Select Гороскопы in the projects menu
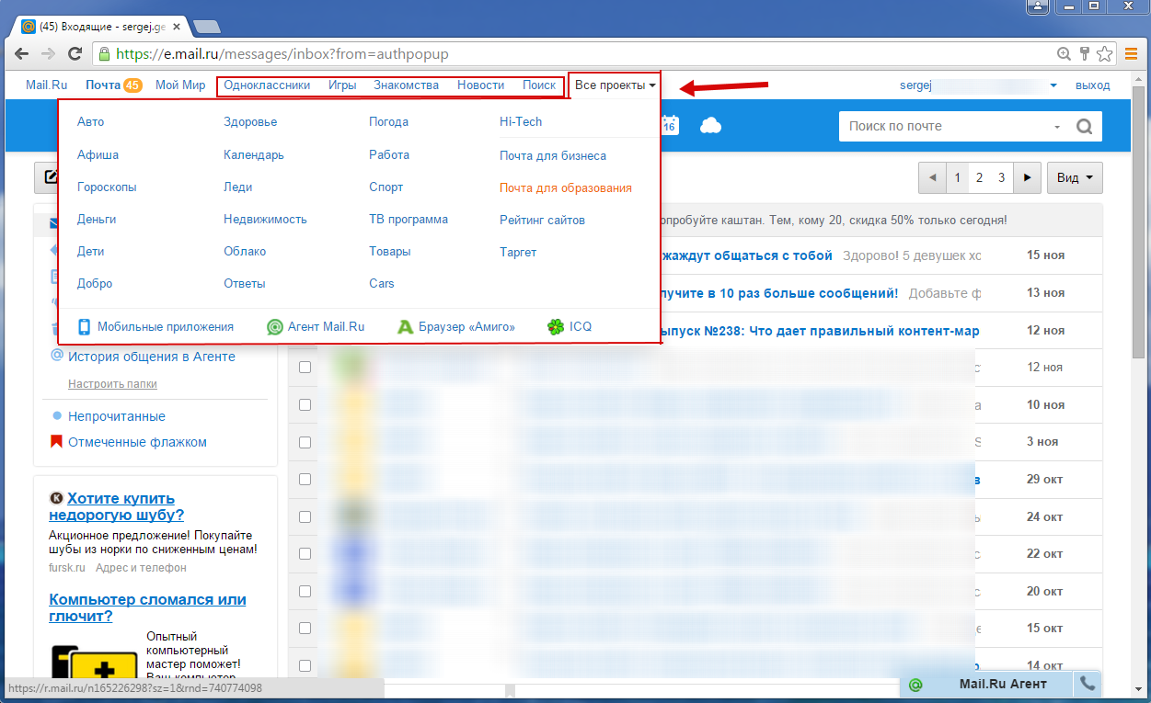 click(x=107, y=187)
